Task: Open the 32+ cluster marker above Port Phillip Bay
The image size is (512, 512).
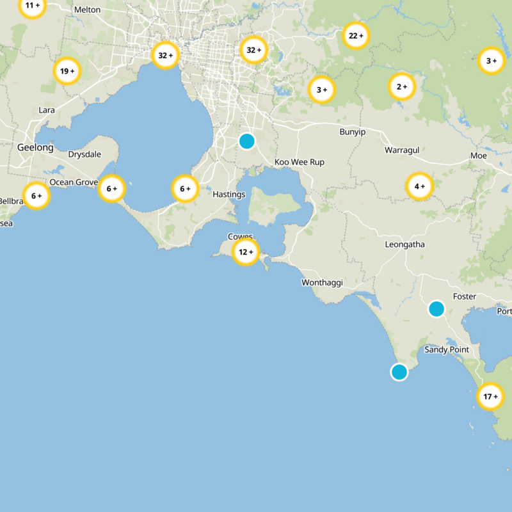Action: (164, 54)
